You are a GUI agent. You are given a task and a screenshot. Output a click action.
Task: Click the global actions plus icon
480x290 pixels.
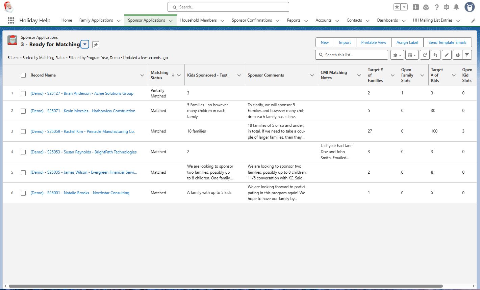(x=416, y=7)
